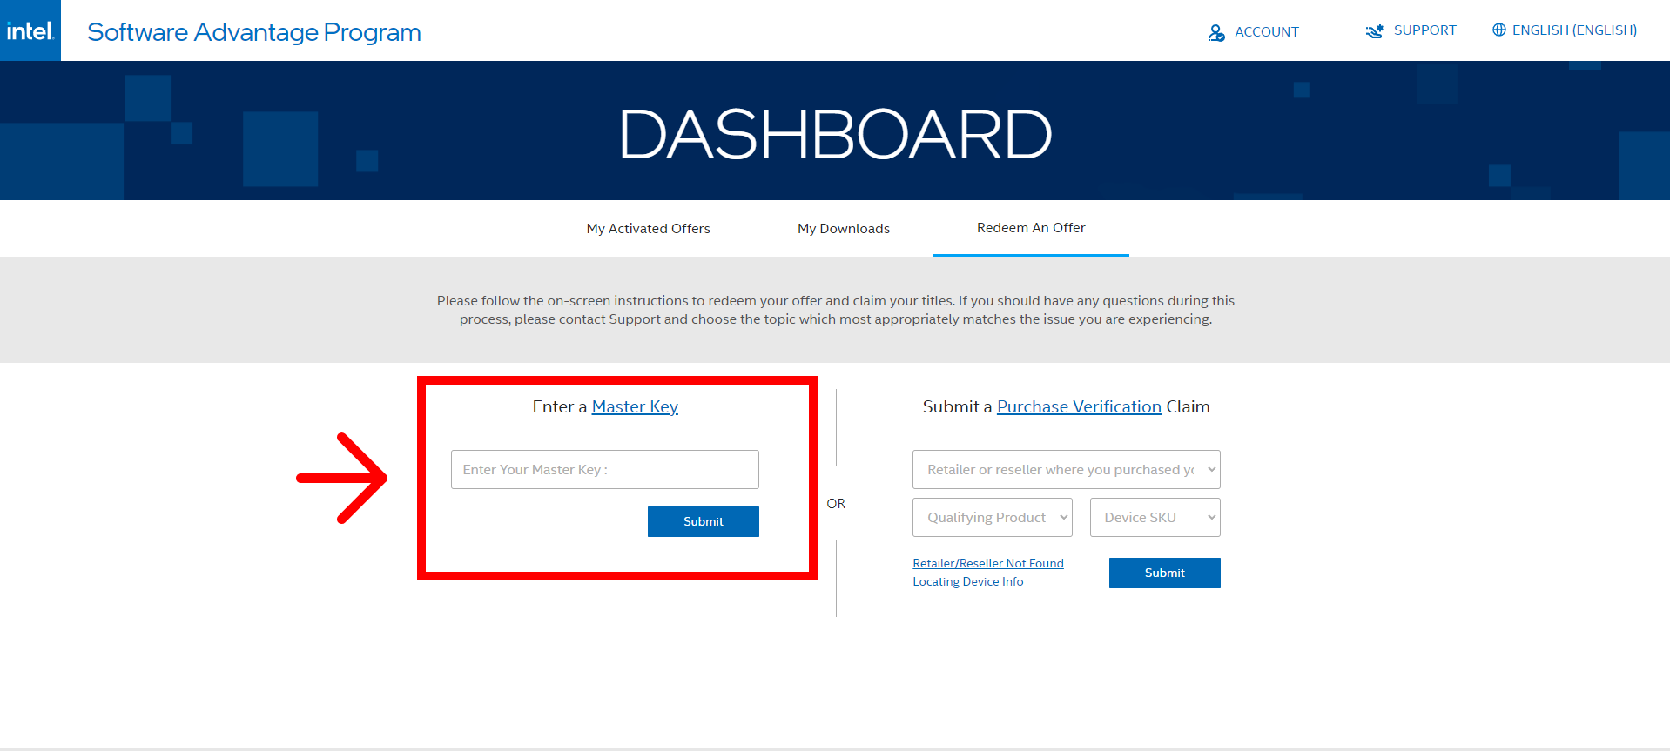1670x751 pixels.
Task: Click the support handshake icon
Action: coord(1374,31)
